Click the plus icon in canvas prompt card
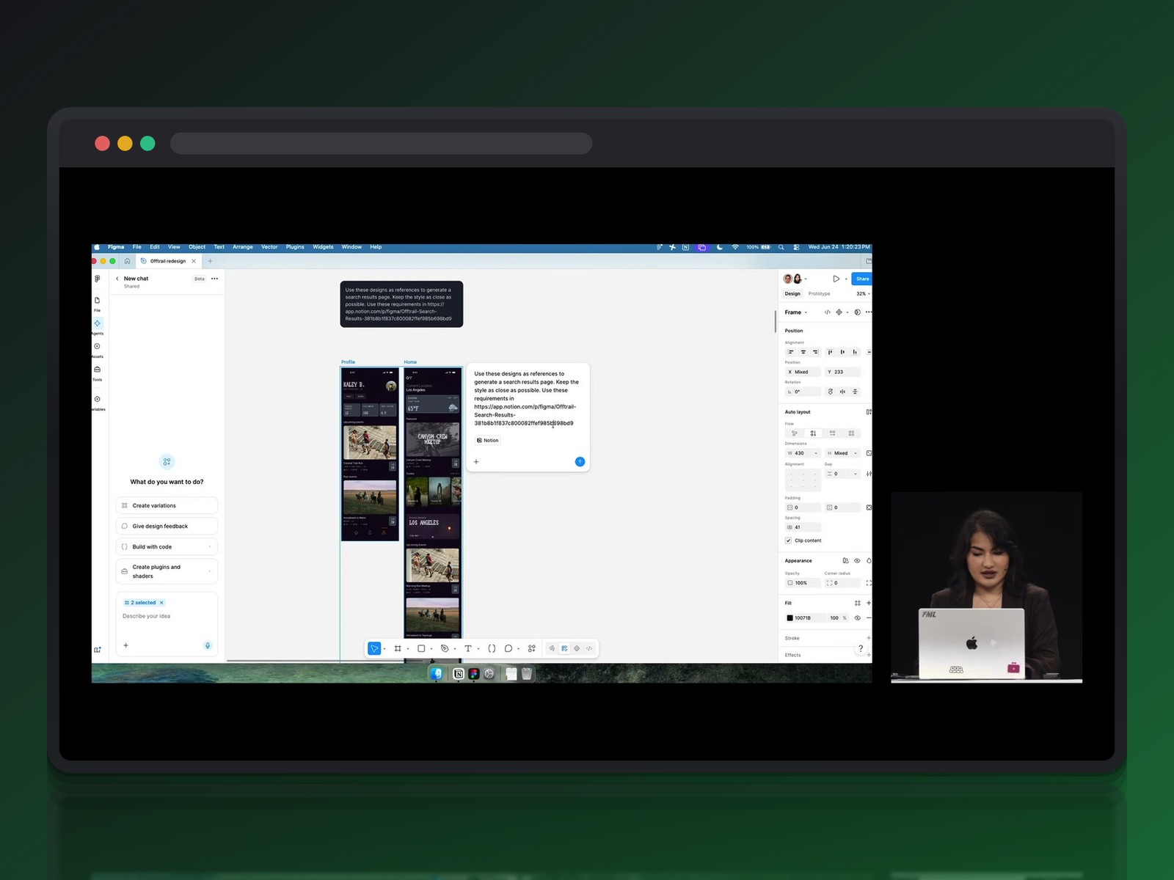The image size is (1174, 880). coord(476,461)
